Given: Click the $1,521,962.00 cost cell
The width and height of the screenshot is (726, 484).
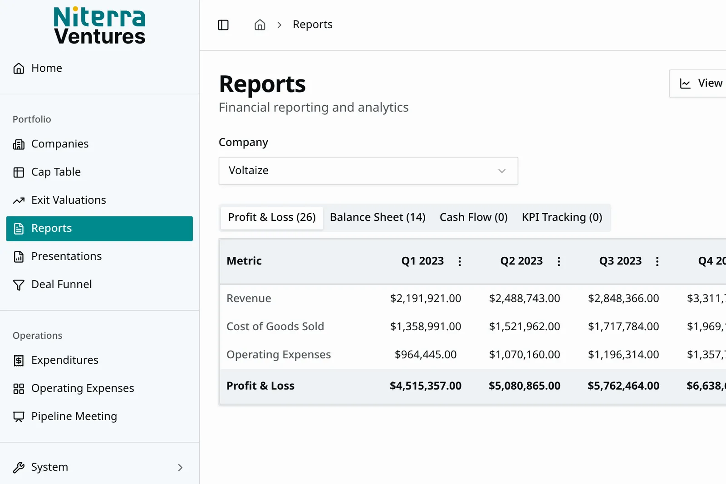Looking at the screenshot, I should [525, 327].
